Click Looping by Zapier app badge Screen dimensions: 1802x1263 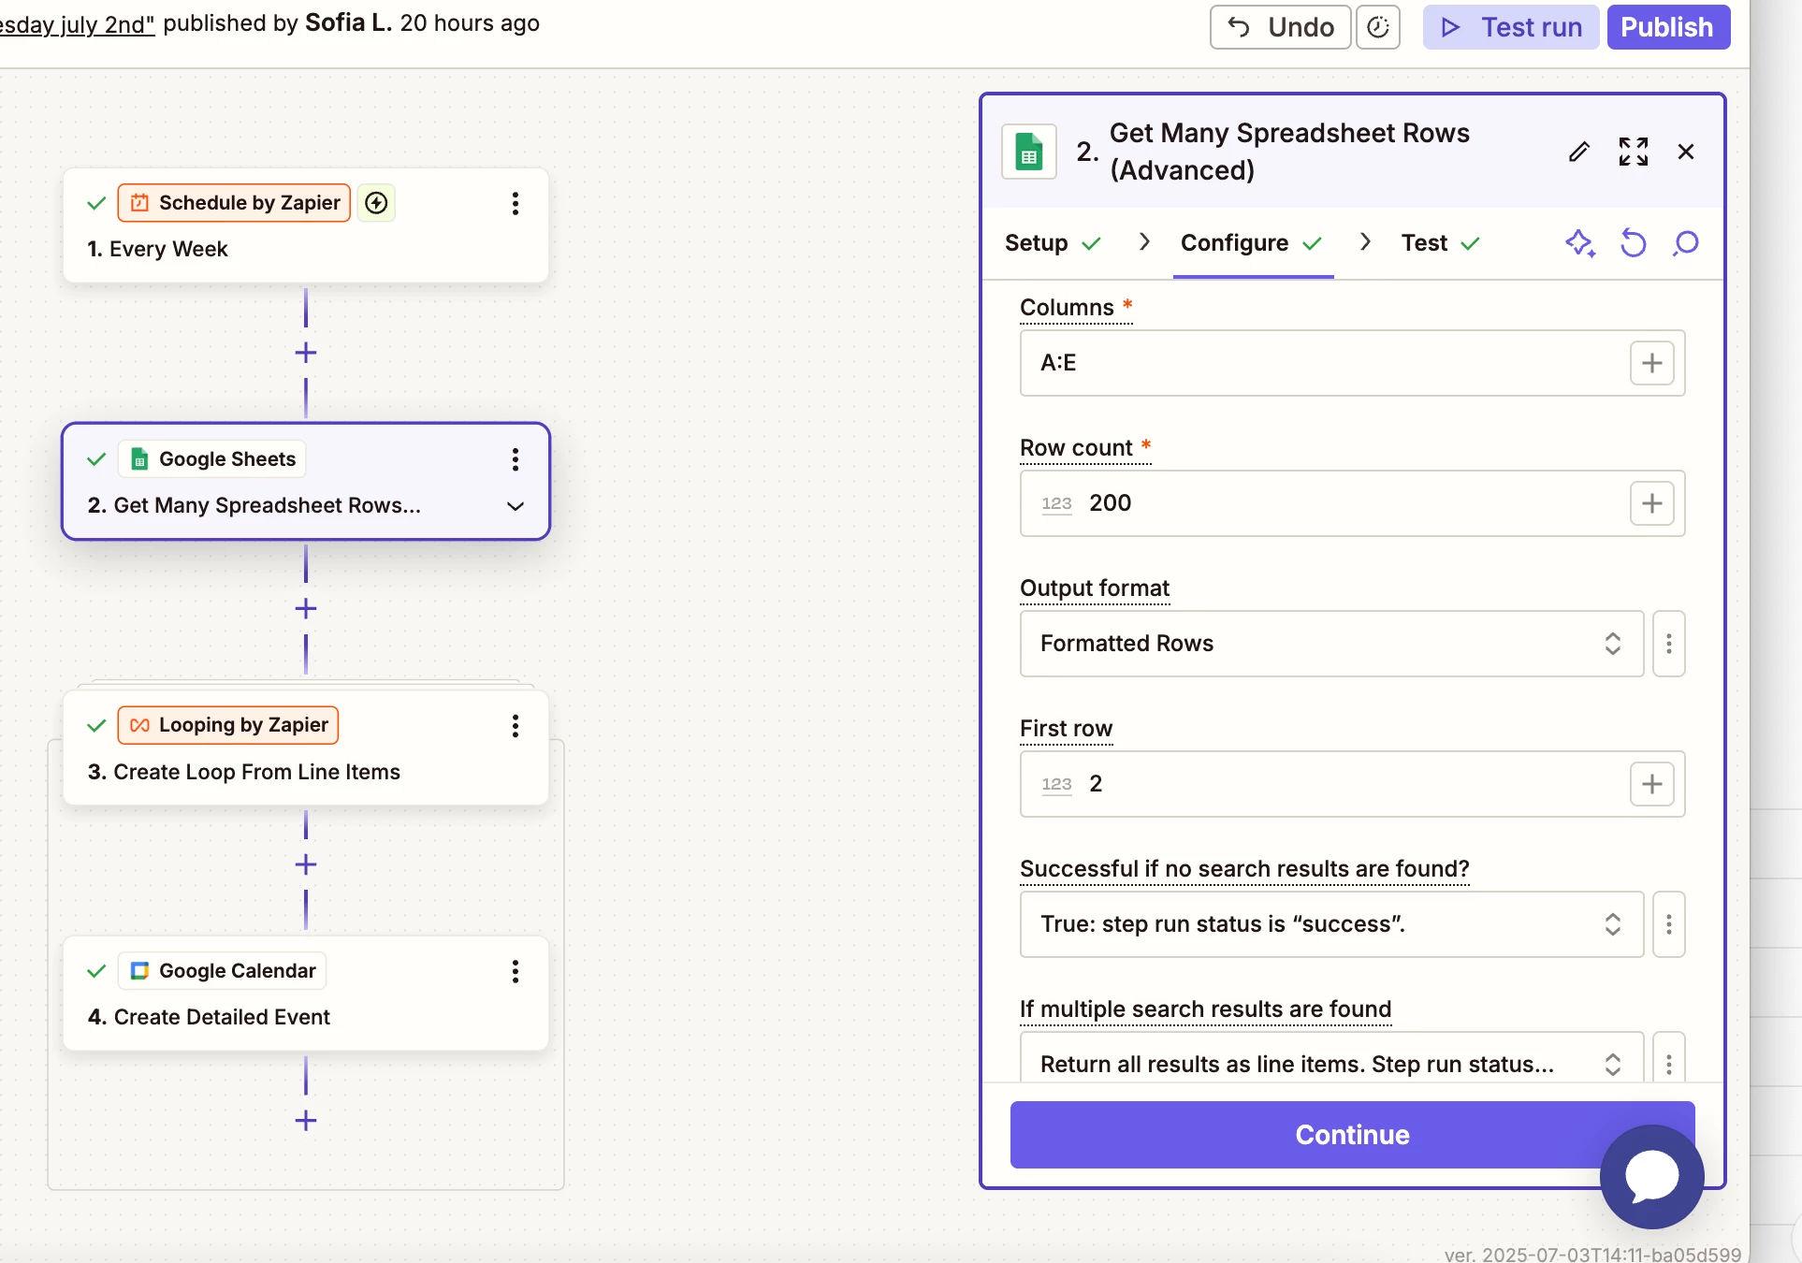coord(228,725)
